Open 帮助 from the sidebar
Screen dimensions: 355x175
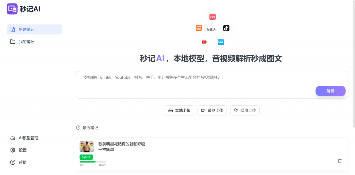click(23, 162)
